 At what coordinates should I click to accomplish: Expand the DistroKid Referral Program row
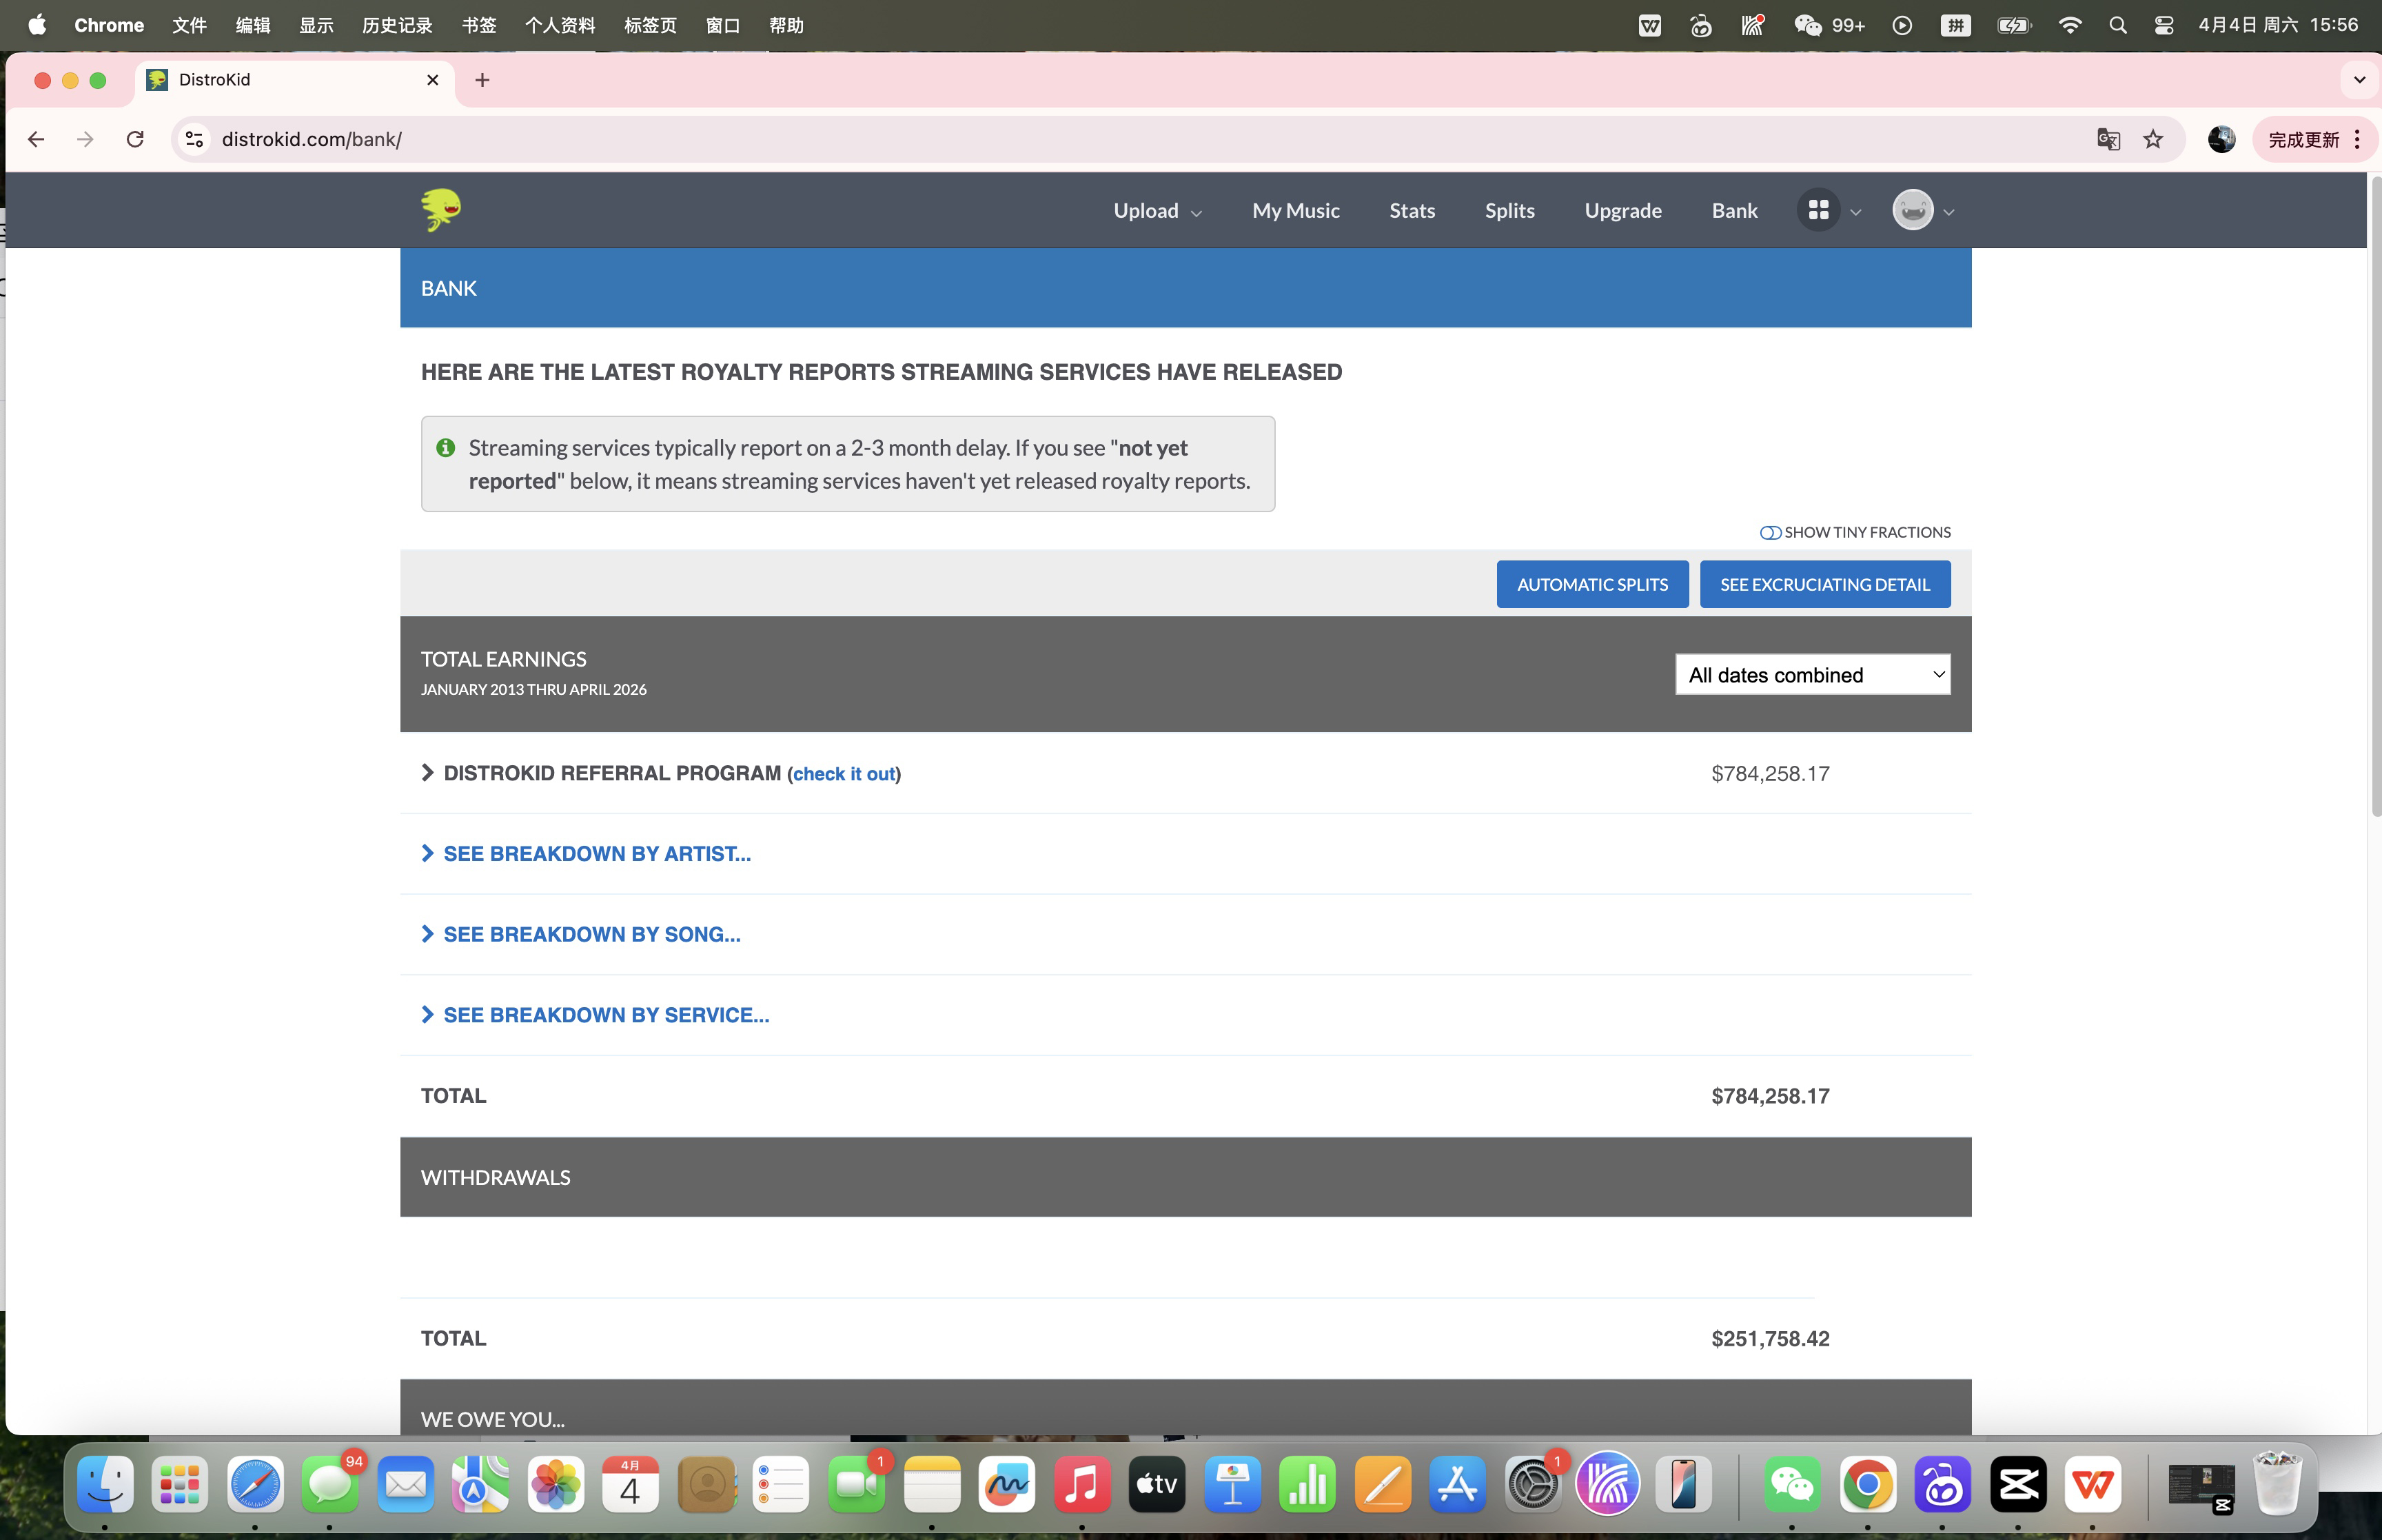coord(611,773)
